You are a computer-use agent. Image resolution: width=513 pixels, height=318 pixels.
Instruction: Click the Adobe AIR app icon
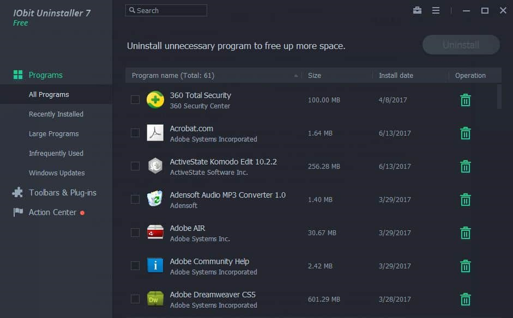point(155,232)
